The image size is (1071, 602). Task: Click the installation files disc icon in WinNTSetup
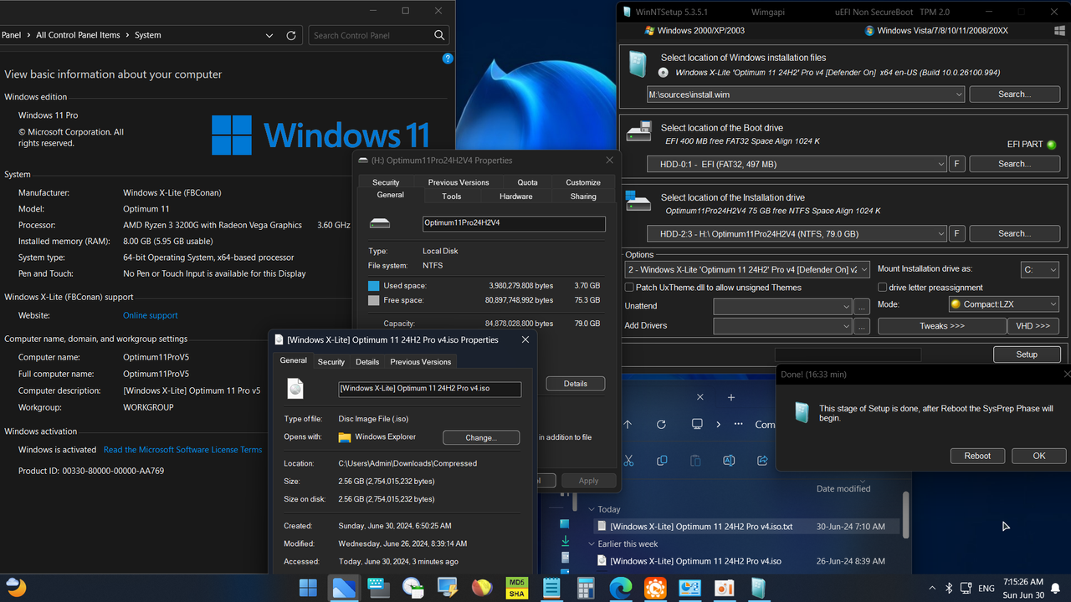pos(638,63)
